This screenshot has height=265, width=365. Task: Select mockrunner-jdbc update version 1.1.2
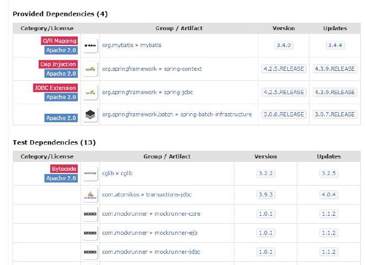click(x=328, y=252)
